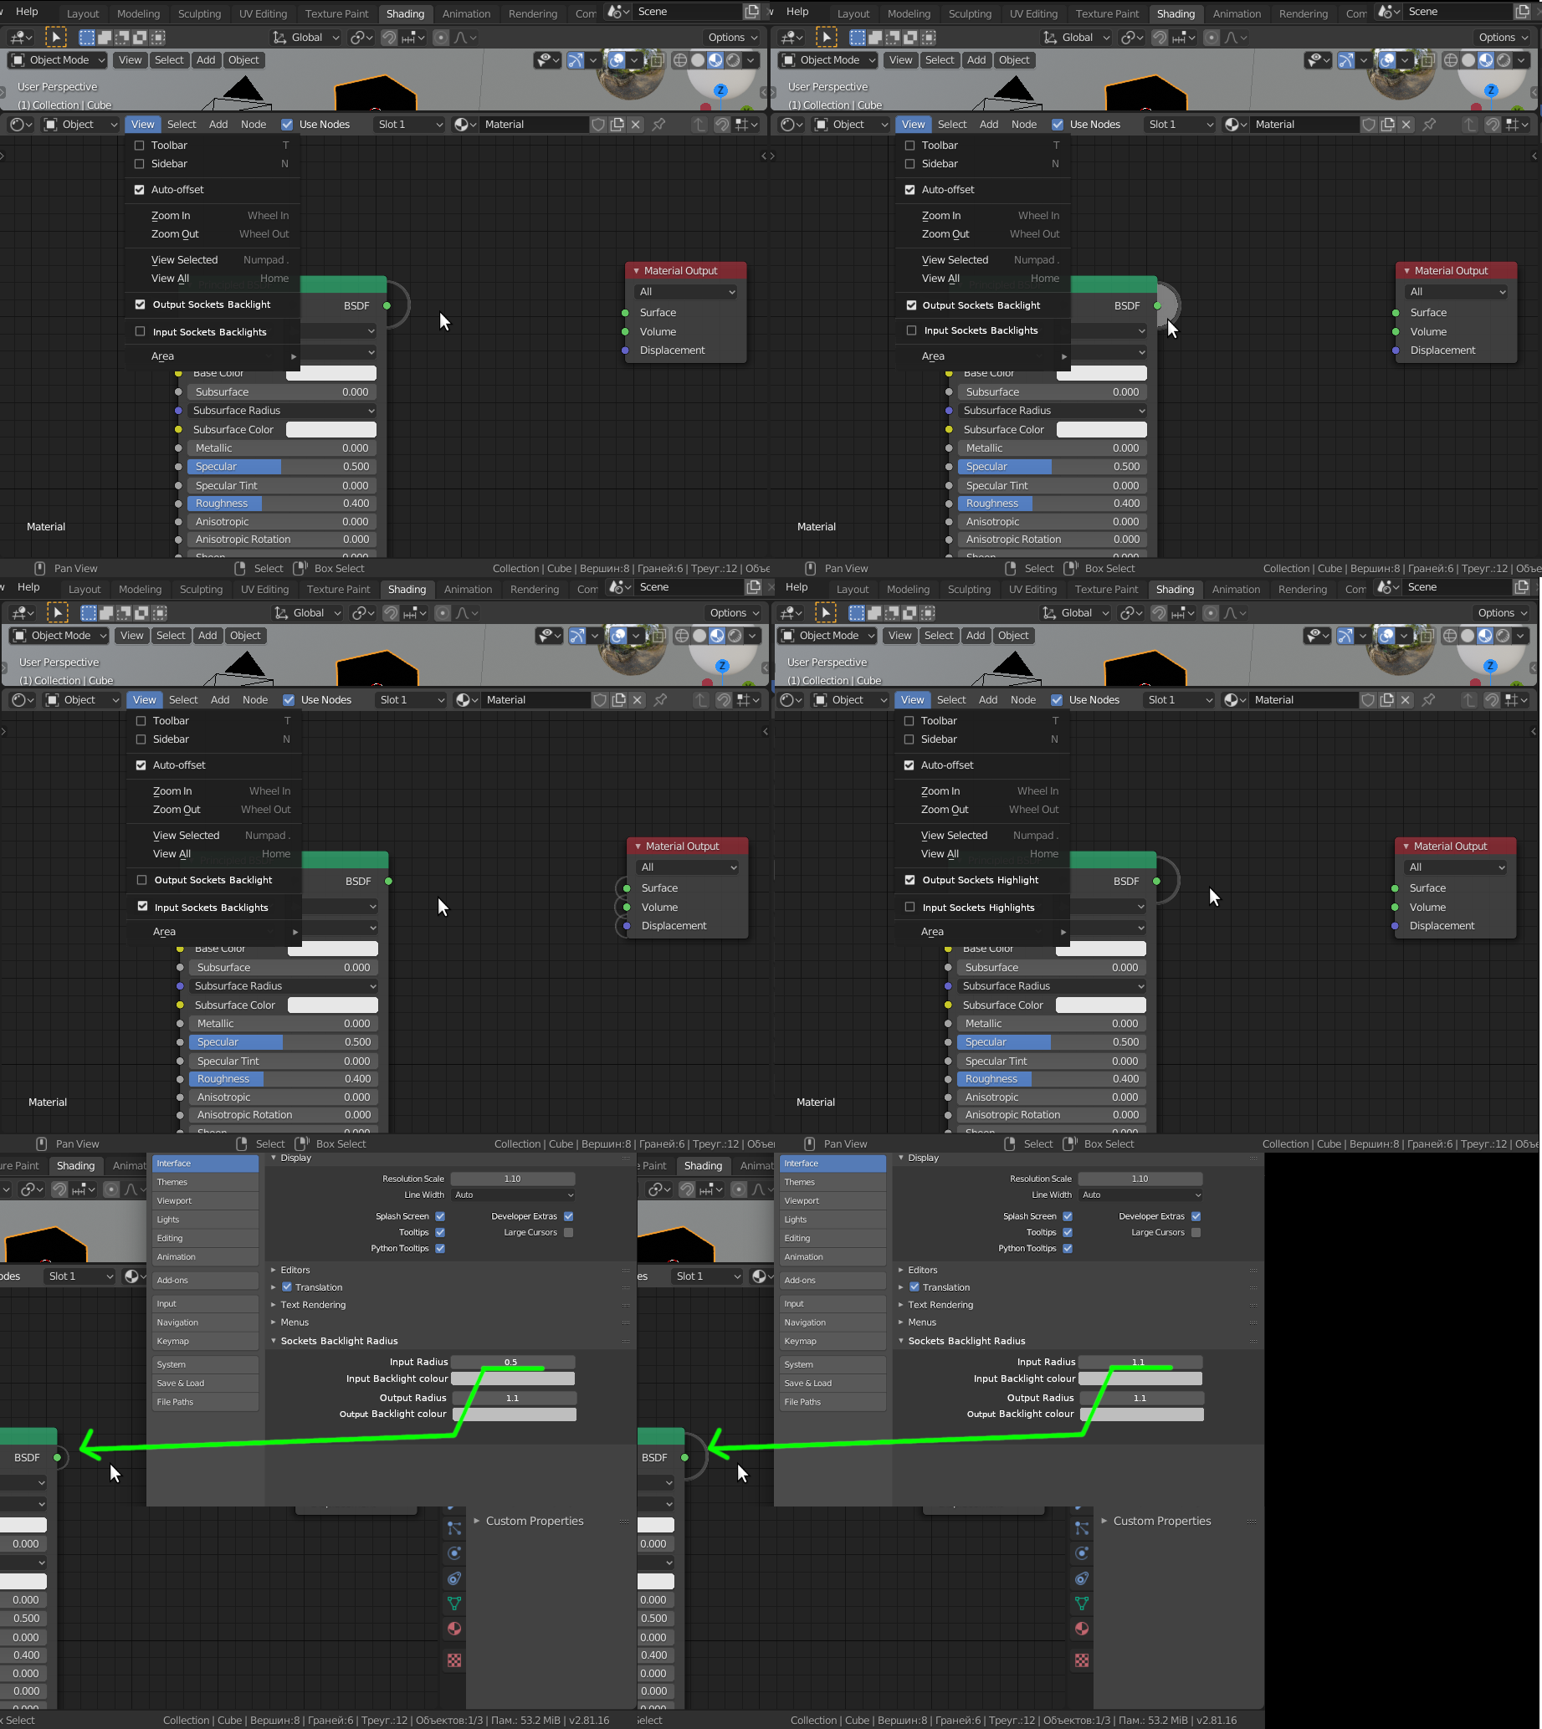1542x1729 pixels.
Task: Open Particles properties tab in Input Radius 1.1 screenshot
Action: coord(1082,1528)
